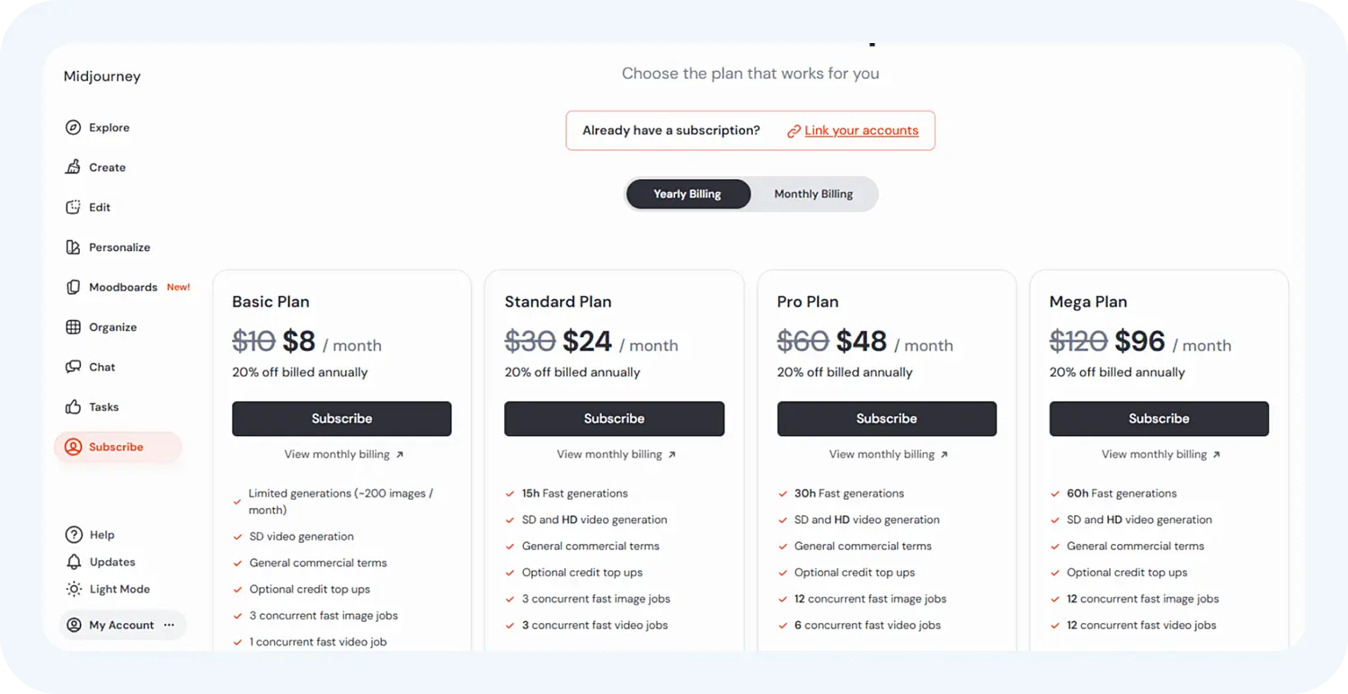Click the Personalize icon
Screen dimensions: 1348x694
[x=74, y=247]
